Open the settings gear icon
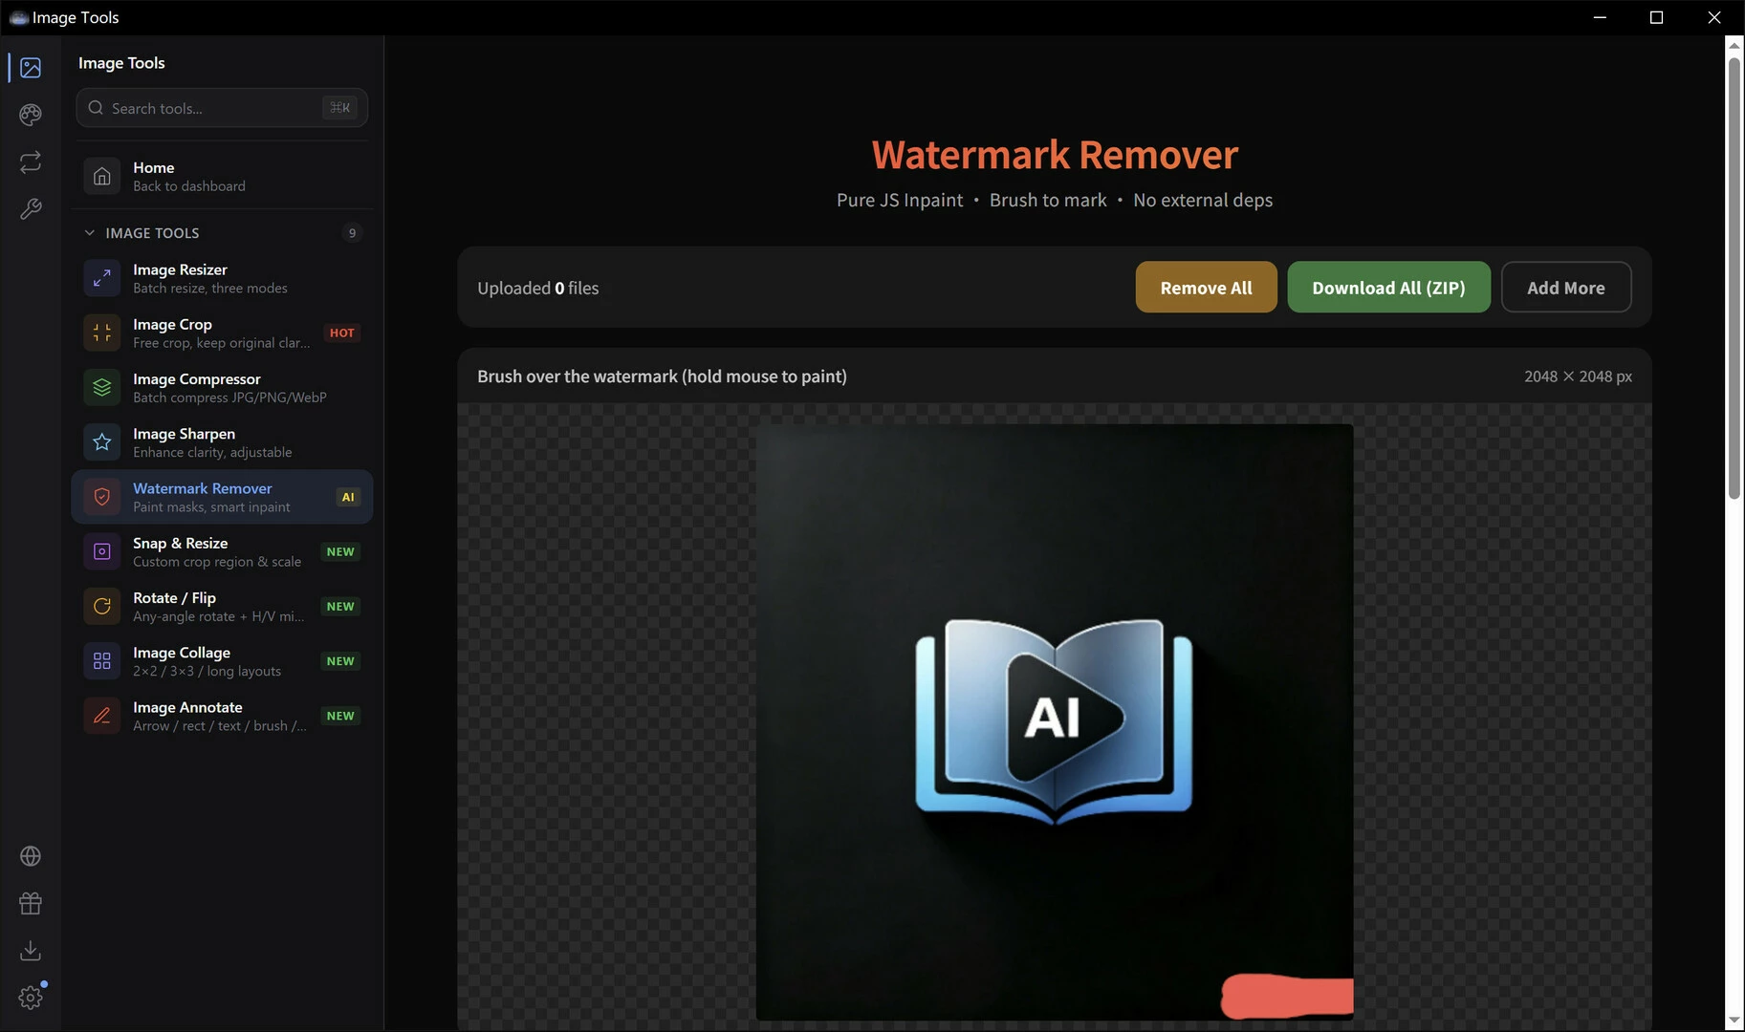The height and width of the screenshot is (1032, 1745). 31,998
